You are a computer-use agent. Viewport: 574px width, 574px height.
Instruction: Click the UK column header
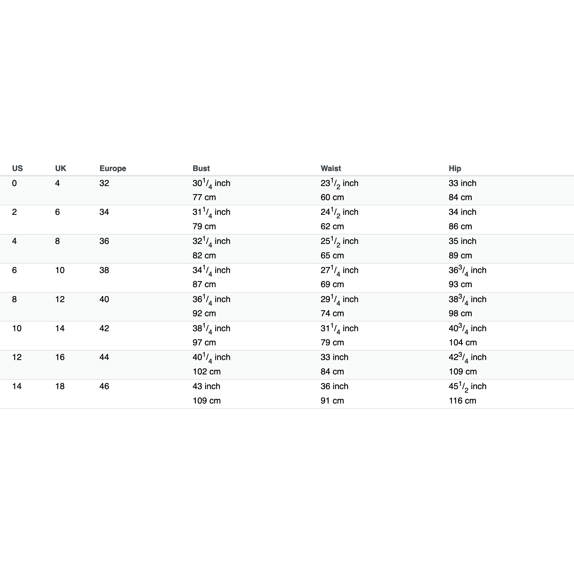[x=61, y=168]
